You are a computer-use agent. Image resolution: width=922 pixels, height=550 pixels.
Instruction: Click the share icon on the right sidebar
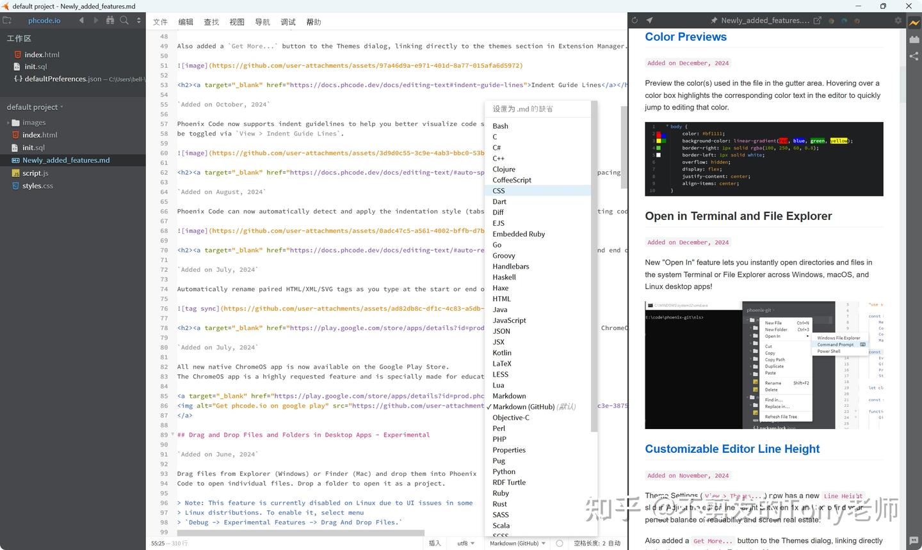point(914,56)
